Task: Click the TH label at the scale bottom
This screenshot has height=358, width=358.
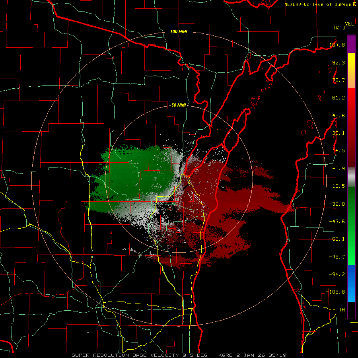Action: pyautogui.click(x=342, y=309)
